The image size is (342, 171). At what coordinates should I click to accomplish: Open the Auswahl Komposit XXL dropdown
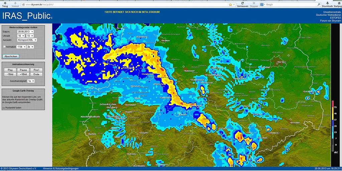pos(27,40)
